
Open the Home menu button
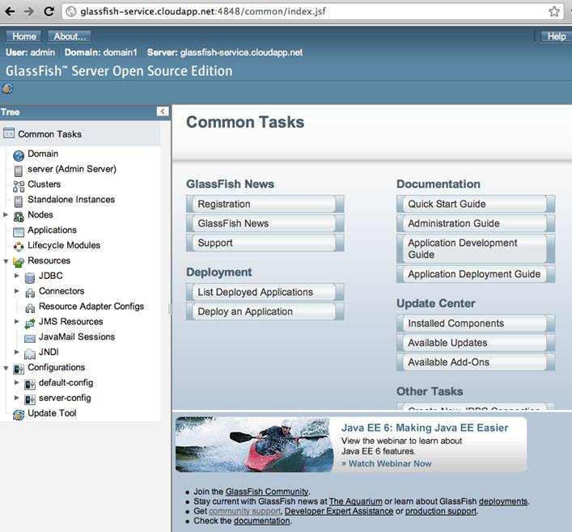[24, 36]
